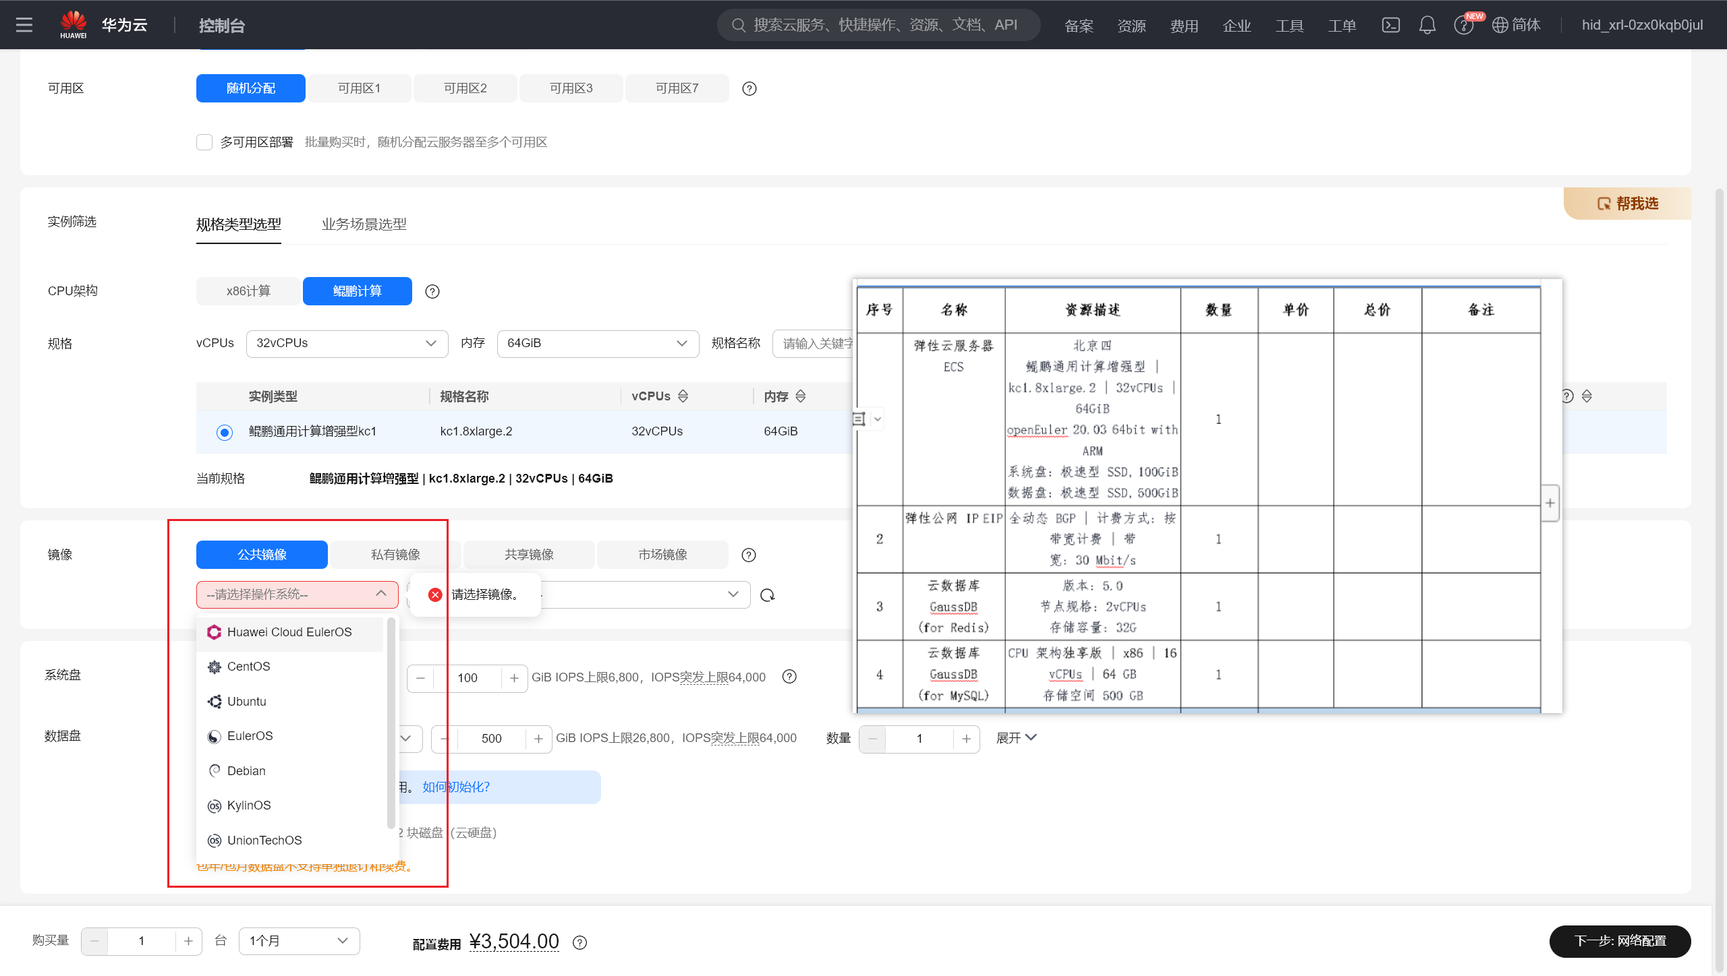1727x976 pixels.
Task: Click the plus icon beside document table
Action: pyautogui.click(x=1550, y=503)
